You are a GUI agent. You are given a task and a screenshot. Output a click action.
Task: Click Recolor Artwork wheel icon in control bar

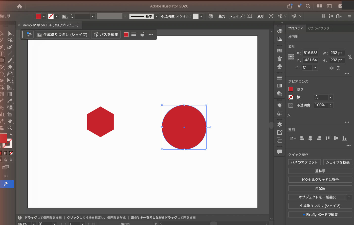click(x=211, y=16)
